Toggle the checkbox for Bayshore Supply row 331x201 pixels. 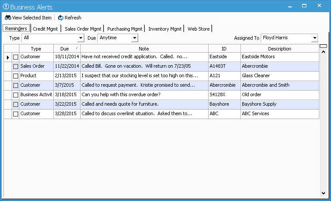click(16, 104)
